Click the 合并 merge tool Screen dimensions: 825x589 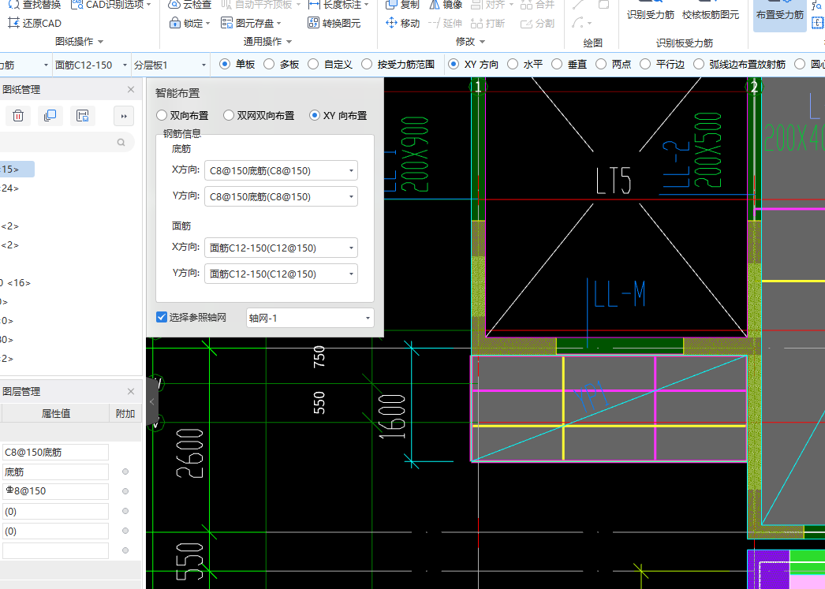pyautogui.click(x=537, y=4)
